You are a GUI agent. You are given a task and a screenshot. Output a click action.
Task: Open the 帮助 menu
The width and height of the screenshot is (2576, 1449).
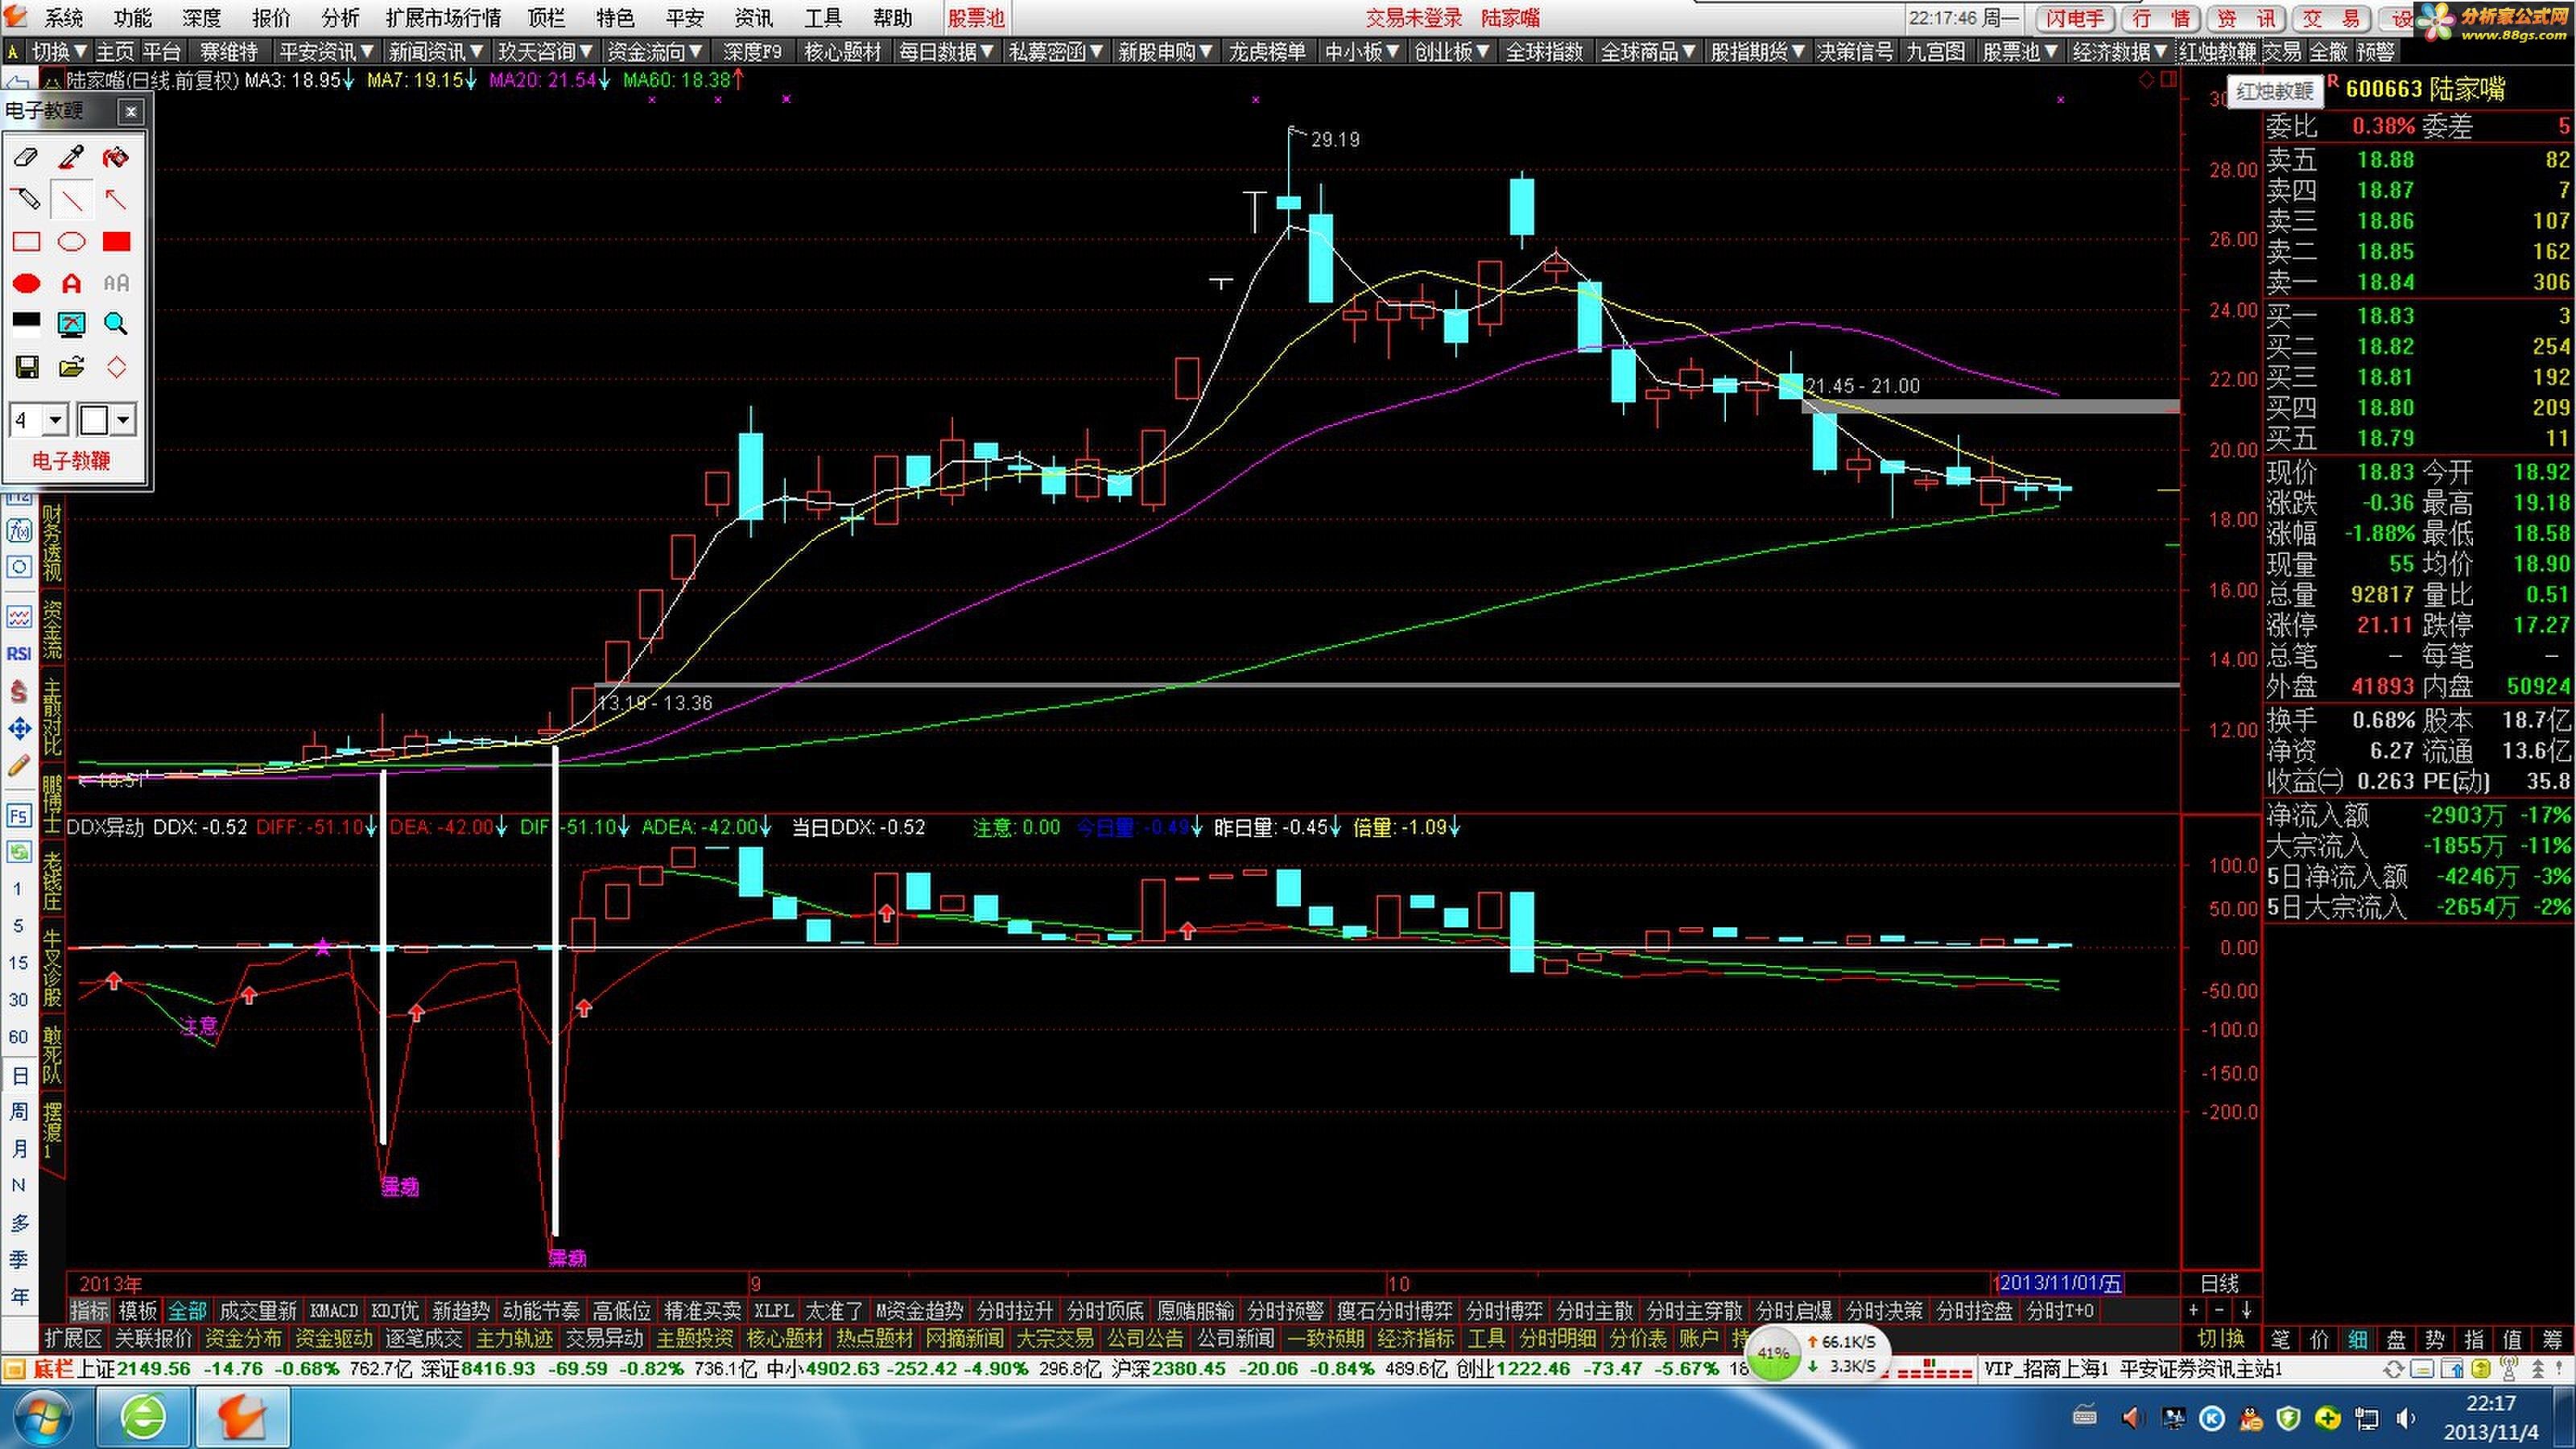(x=891, y=18)
